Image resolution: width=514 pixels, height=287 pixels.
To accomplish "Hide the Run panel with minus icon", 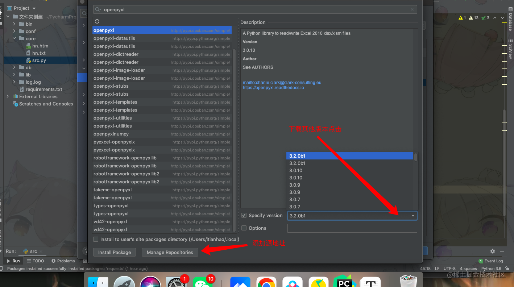I will click(x=502, y=251).
